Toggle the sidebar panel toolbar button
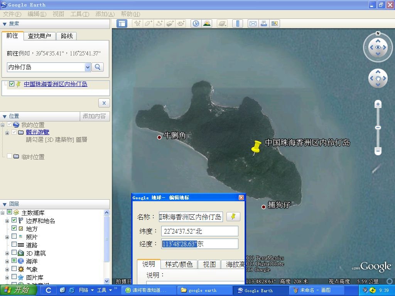 point(122,24)
